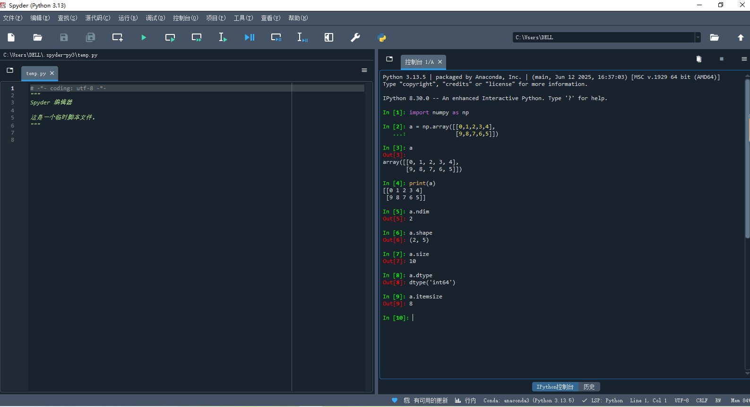Viewport: 750px width, 407px height.
Task: Interrupt the kernel with the stop button
Action: tap(722, 59)
